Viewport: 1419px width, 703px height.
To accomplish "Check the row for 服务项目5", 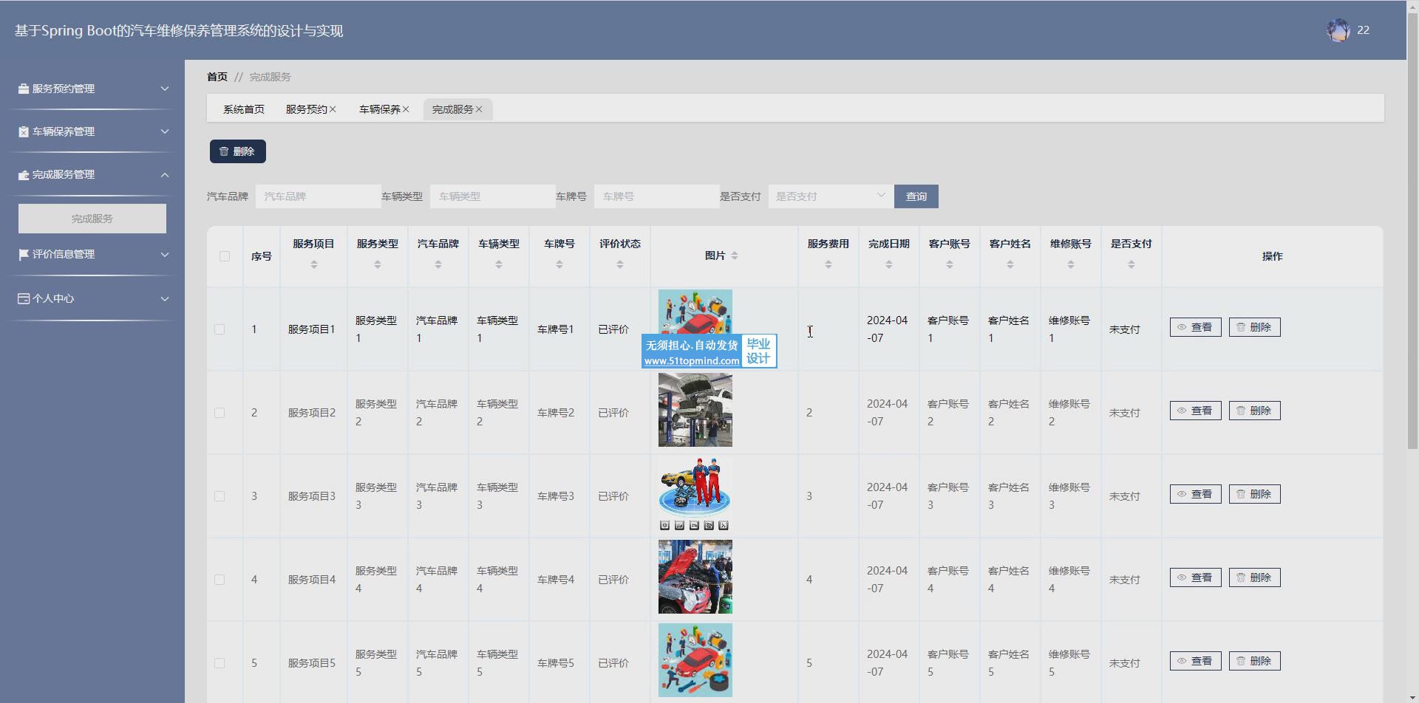I will (x=220, y=663).
